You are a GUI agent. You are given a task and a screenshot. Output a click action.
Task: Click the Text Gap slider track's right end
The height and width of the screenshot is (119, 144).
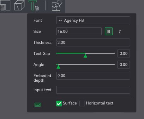point(114,53)
